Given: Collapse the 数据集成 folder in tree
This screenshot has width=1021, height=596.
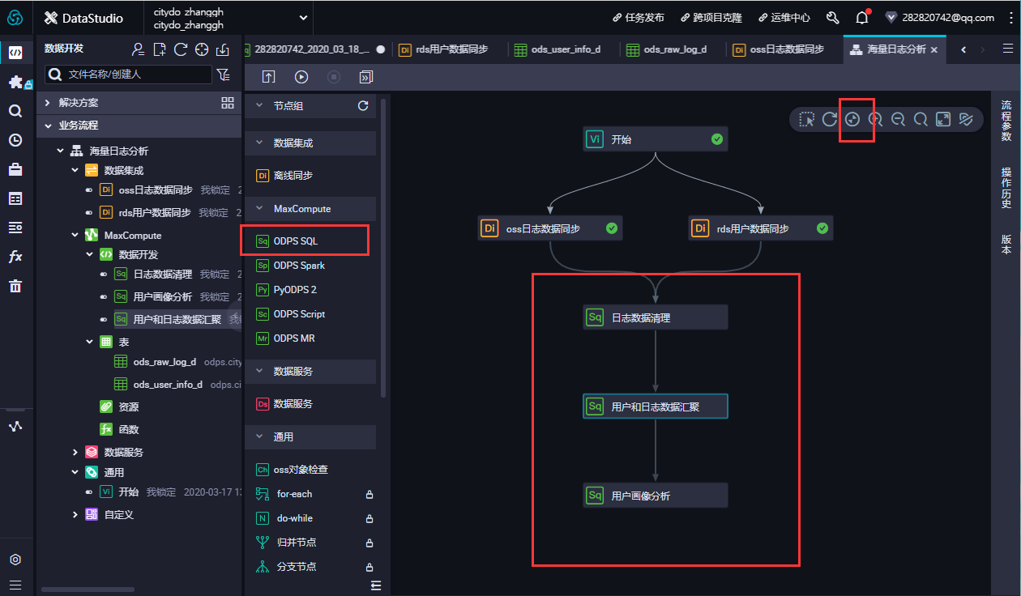Looking at the screenshot, I should click(75, 171).
